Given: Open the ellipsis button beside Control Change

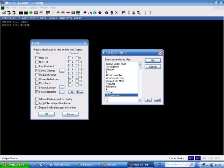Looking at the screenshot, I should click(62, 71).
